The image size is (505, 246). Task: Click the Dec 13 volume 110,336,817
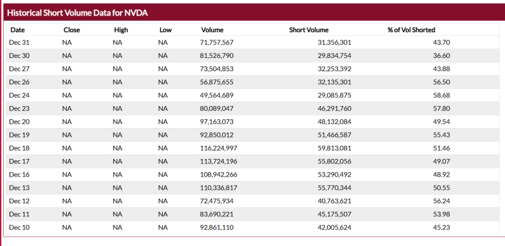(x=218, y=188)
